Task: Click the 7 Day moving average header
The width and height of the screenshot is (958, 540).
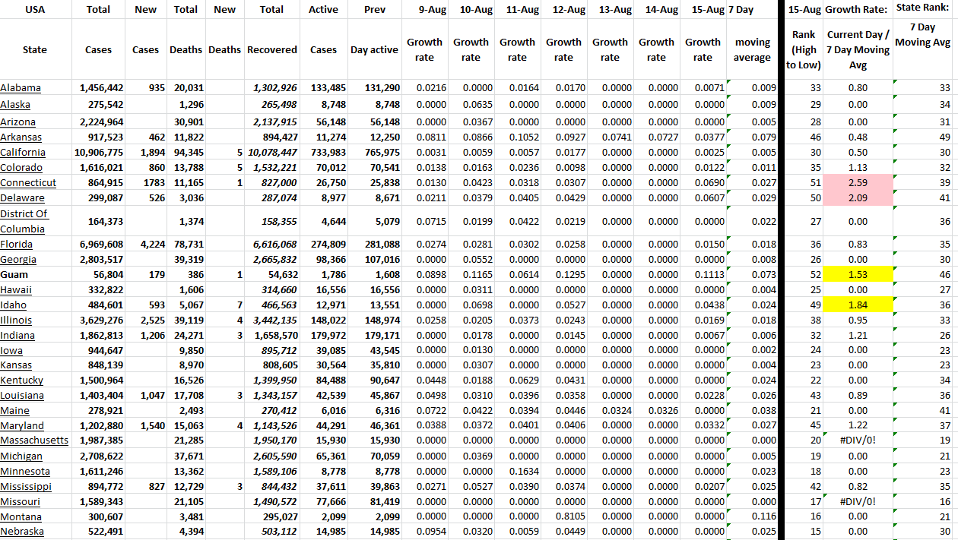Action: (752, 49)
